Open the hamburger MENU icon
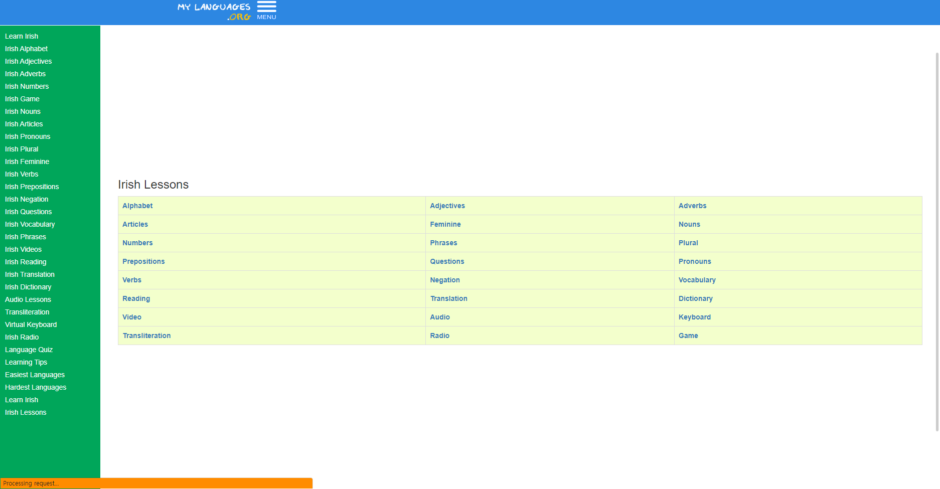This screenshot has width=940, height=489. click(266, 7)
